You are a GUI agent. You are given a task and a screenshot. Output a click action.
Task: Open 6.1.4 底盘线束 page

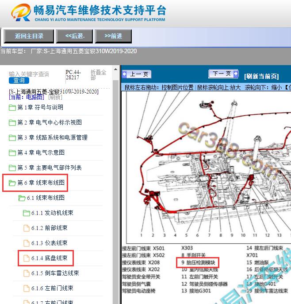pos(49,258)
